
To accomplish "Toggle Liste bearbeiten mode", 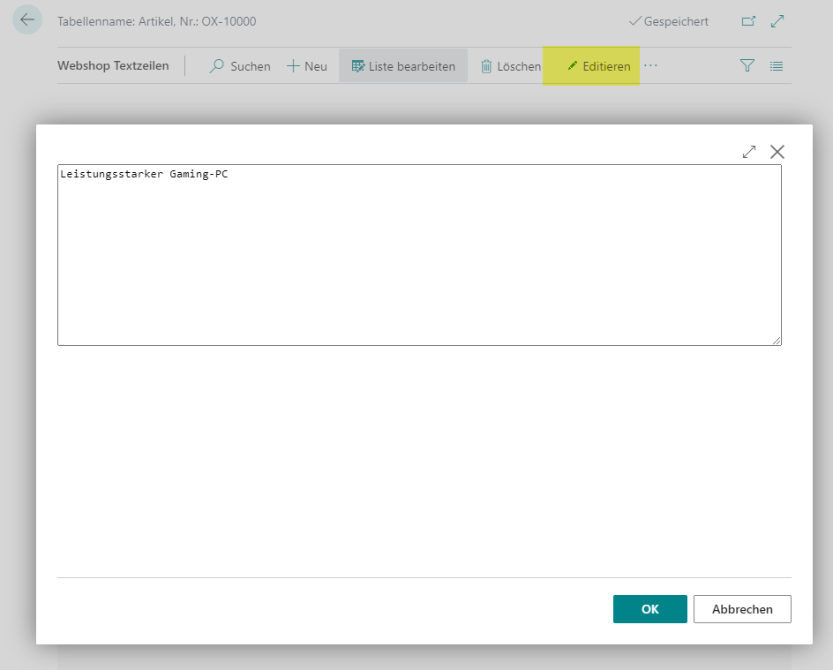I will point(403,66).
